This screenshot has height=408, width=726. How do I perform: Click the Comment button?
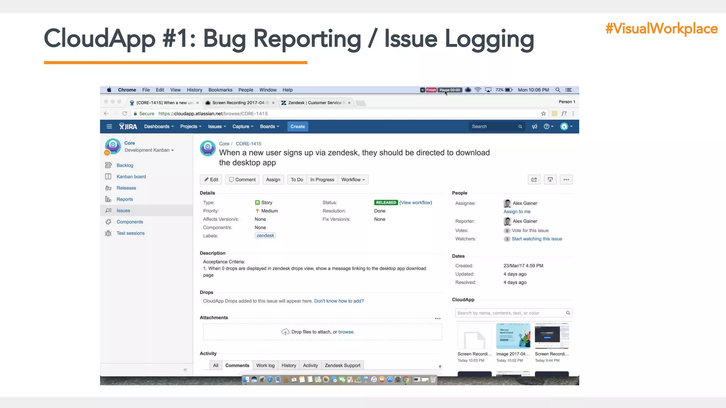[x=242, y=180]
